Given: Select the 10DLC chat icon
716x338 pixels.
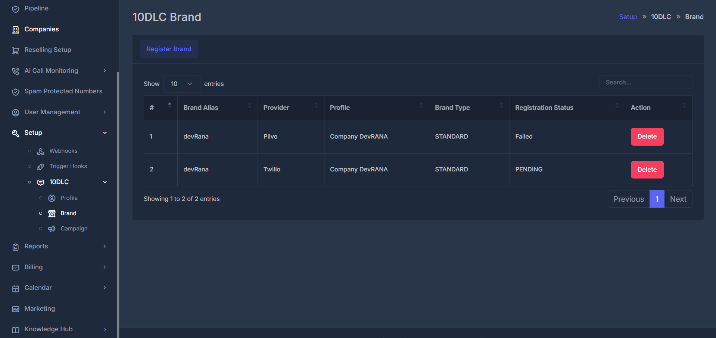Looking at the screenshot, I should pos(40,182).
